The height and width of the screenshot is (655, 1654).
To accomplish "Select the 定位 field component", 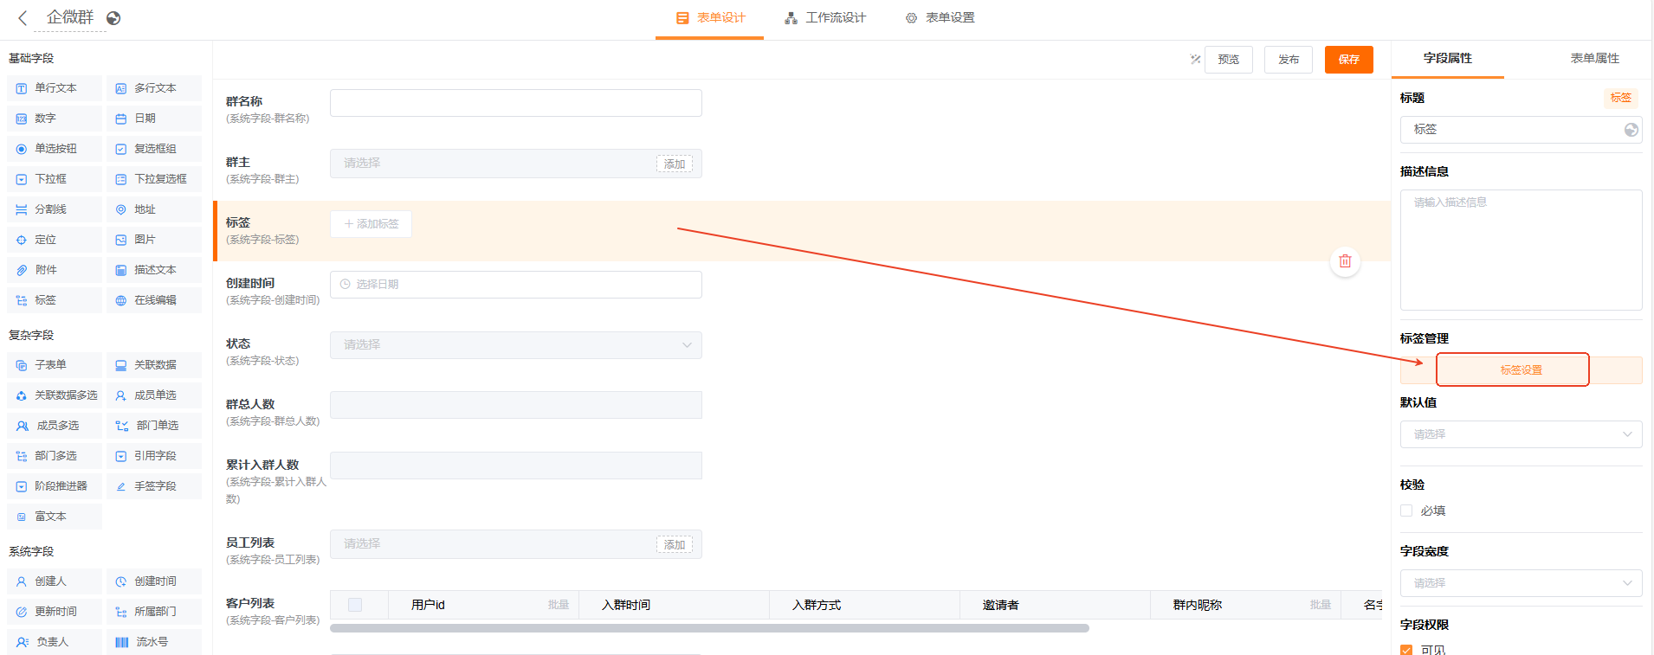I will [55, 240].
